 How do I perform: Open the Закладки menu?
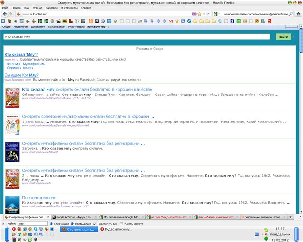pyautogui.click(x=53, y=8)
